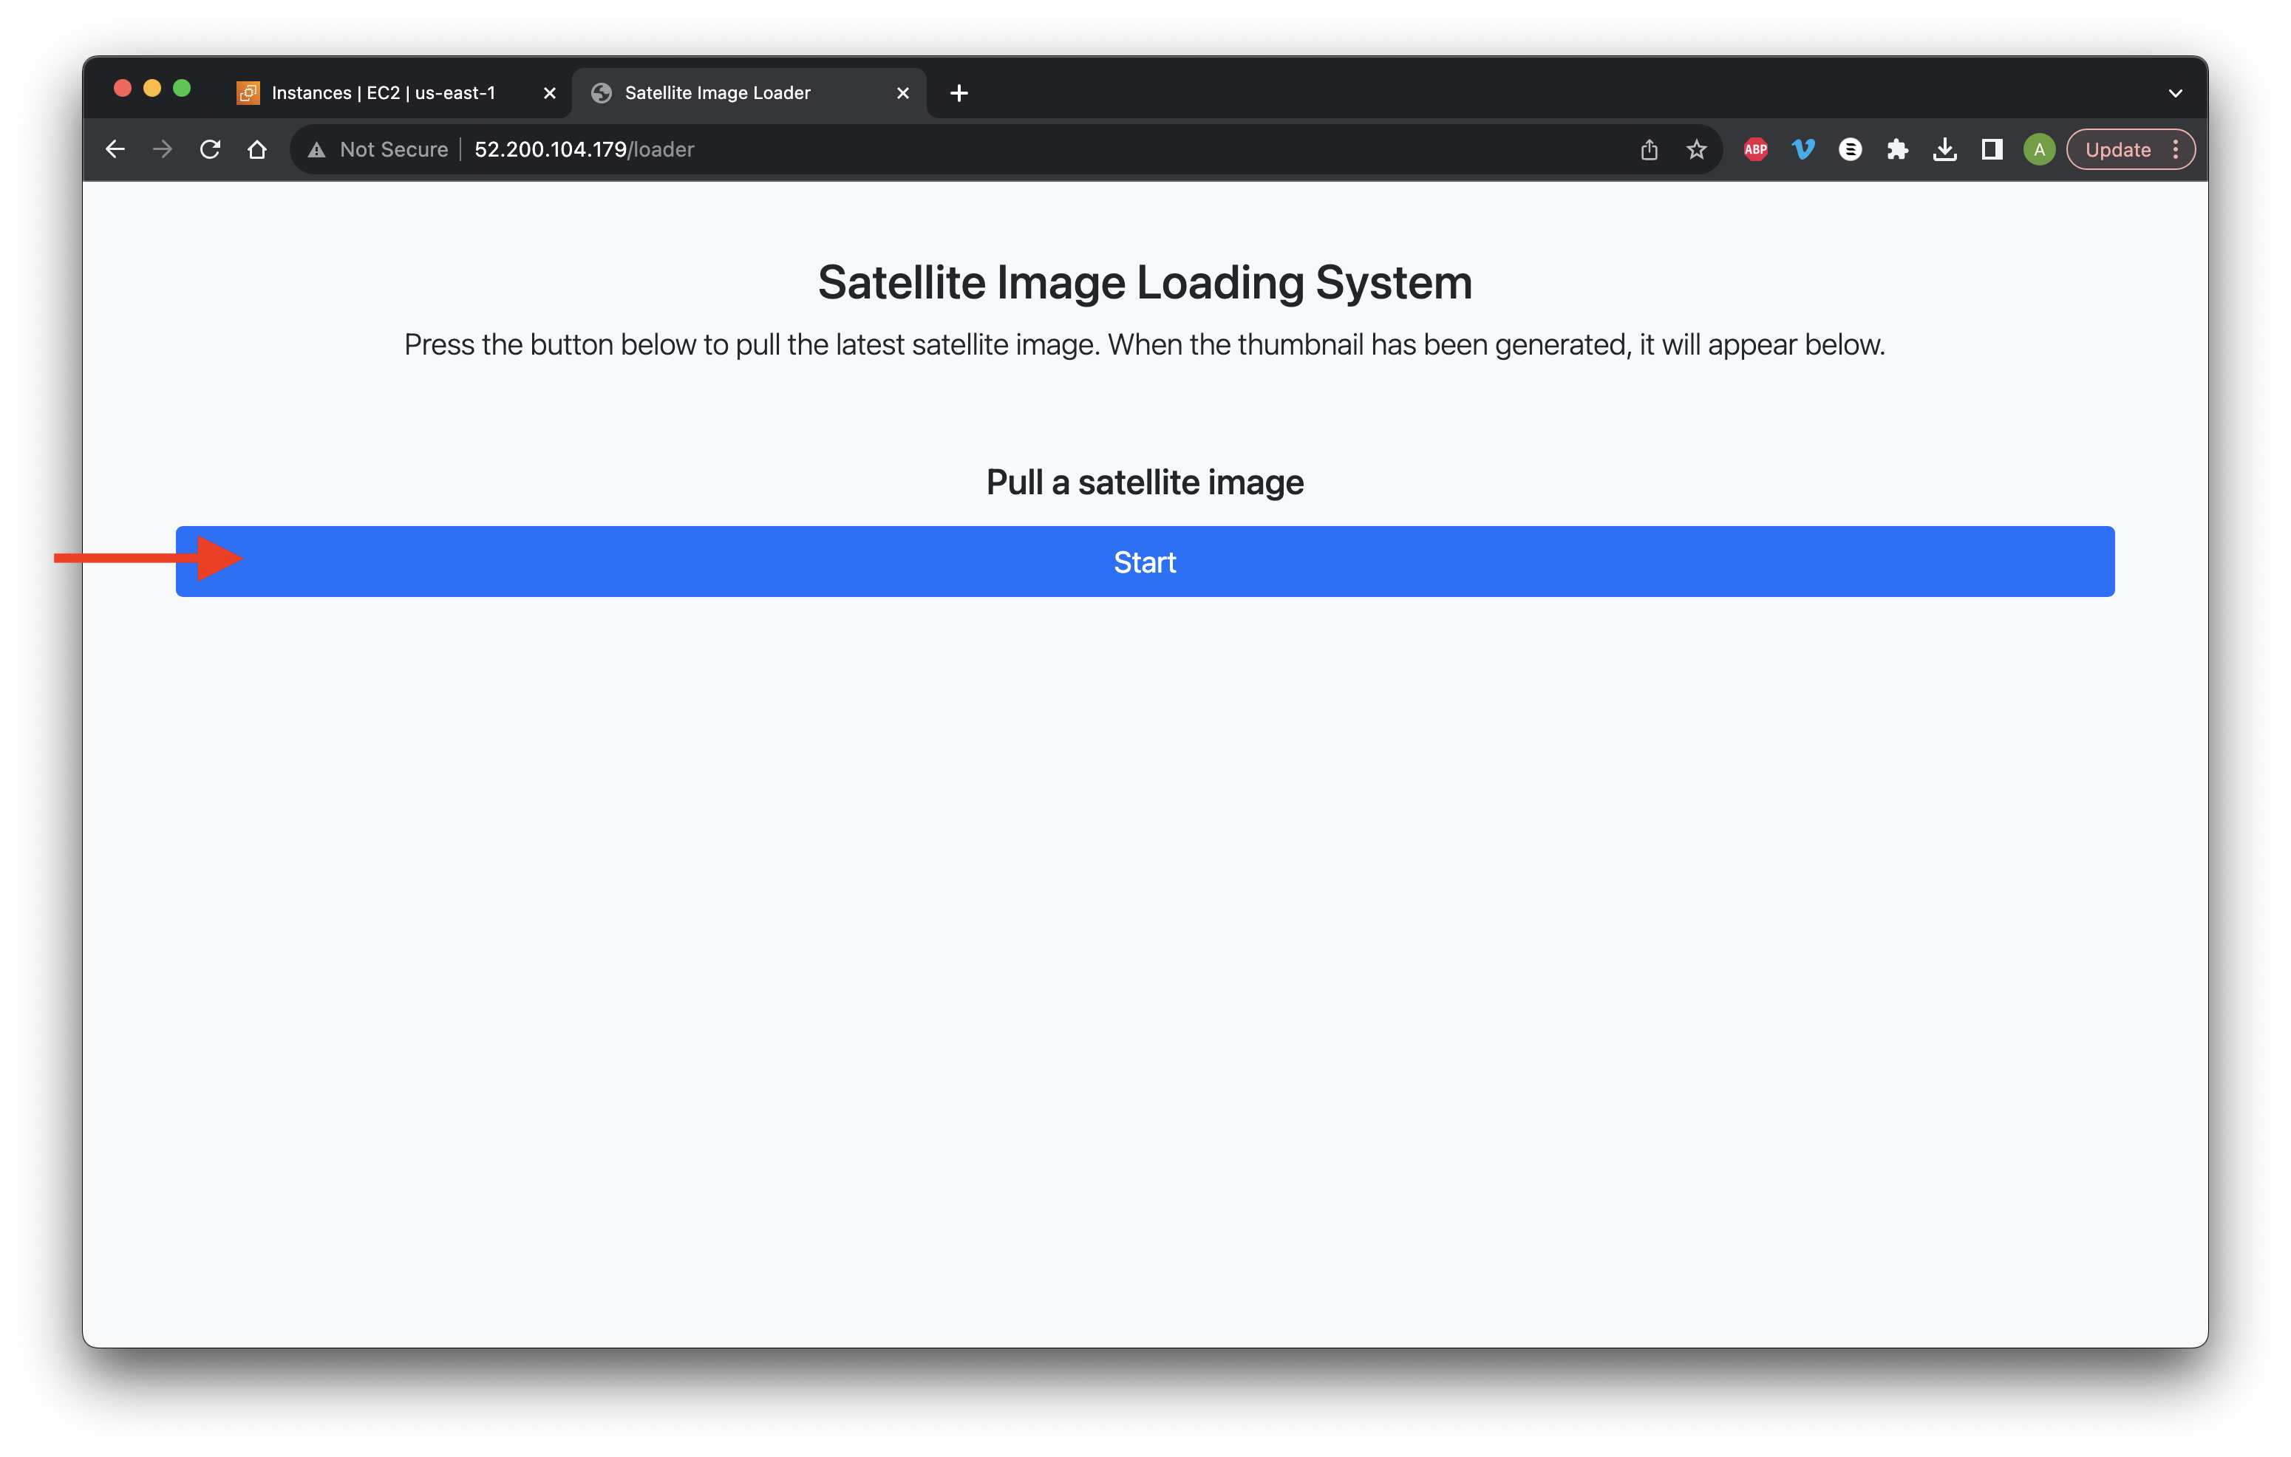This screenshot has height=1457, width=2291.
Task: Click the blue Start button
Action: coord(1145,561)
